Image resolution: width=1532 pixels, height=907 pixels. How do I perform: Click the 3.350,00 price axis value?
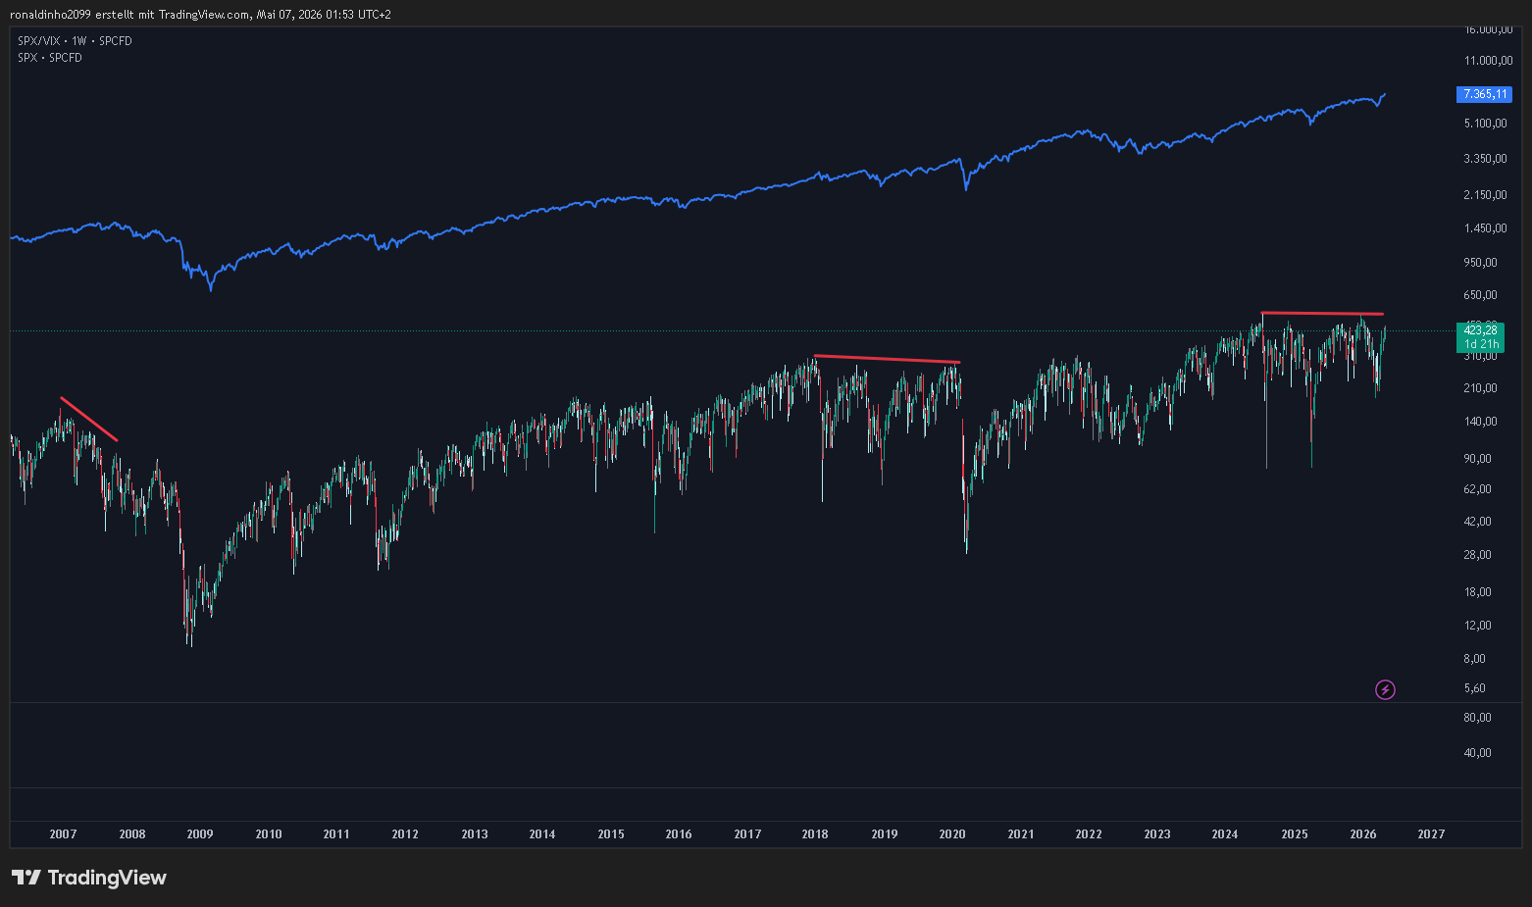point(1486,159)
